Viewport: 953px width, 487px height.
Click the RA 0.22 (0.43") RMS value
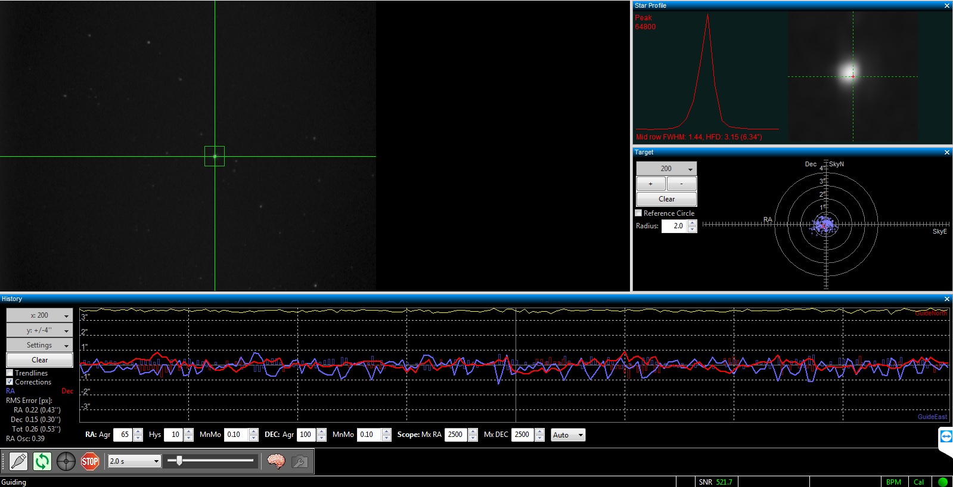pyautogui.click(x=37, y=410)
